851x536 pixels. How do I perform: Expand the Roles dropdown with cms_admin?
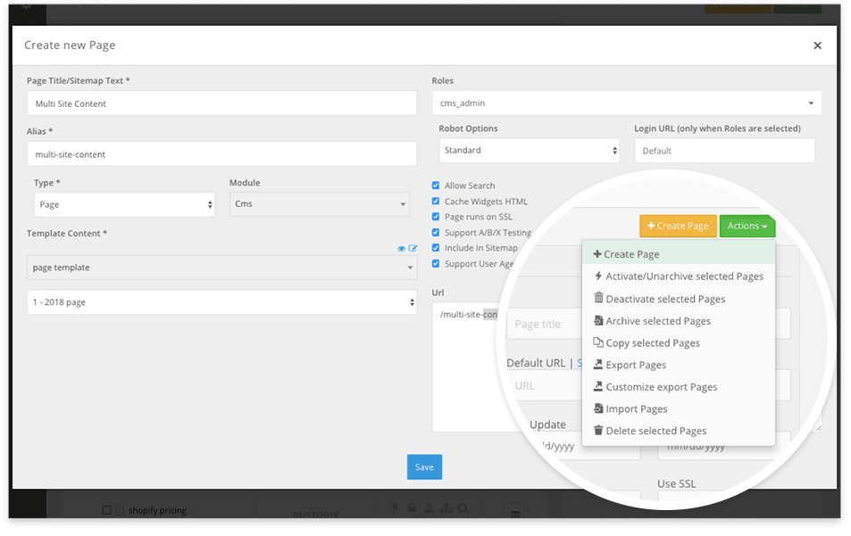coord(626,103)
